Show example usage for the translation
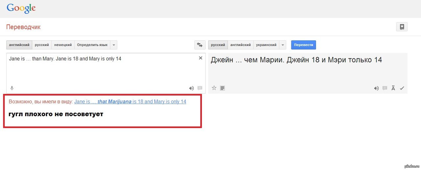This screenshot has height=170, width=421. click(385, 88)
